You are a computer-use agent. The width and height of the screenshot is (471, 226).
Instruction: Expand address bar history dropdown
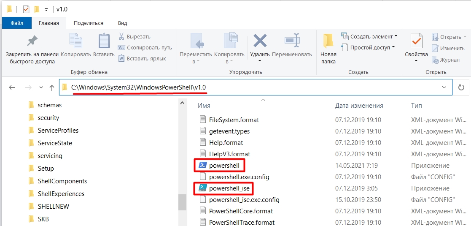(444, 87)
